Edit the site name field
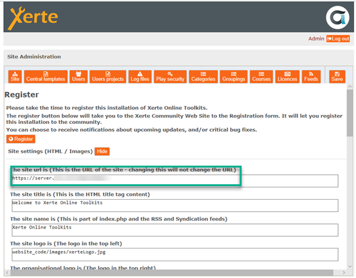Screen dimensions: 356x278 [175, 230]
